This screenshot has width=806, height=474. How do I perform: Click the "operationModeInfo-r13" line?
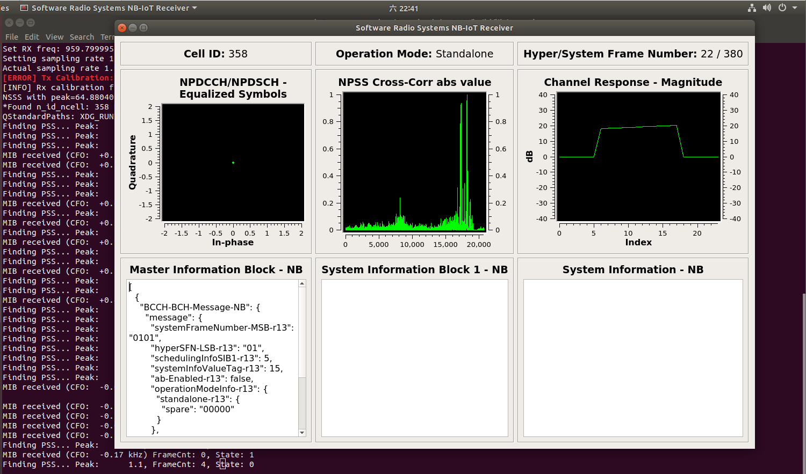point(209,389)
